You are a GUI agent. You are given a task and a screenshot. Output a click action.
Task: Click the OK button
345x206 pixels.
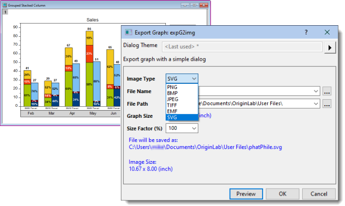point(282,194)
